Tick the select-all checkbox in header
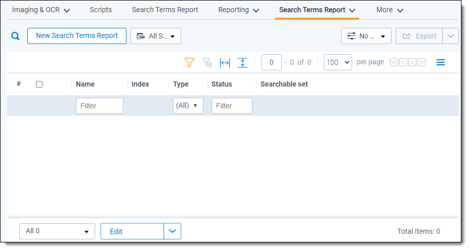Image resolution: width=469 pixels, height=250 pixels. point(39,85)
